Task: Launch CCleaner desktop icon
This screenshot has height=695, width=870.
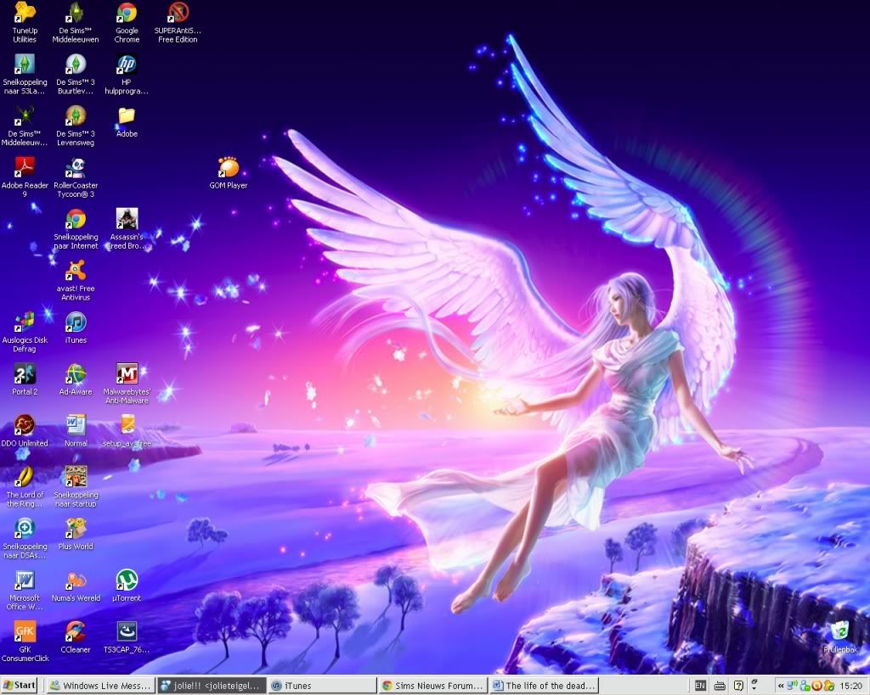Action: [x=76, y=637]
